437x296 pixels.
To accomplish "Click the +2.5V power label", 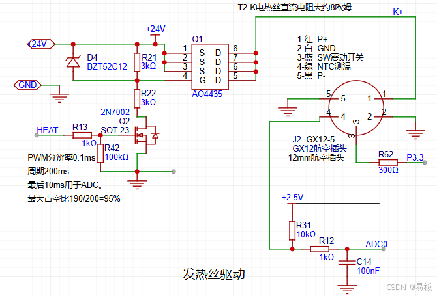I will pos(292,198).
